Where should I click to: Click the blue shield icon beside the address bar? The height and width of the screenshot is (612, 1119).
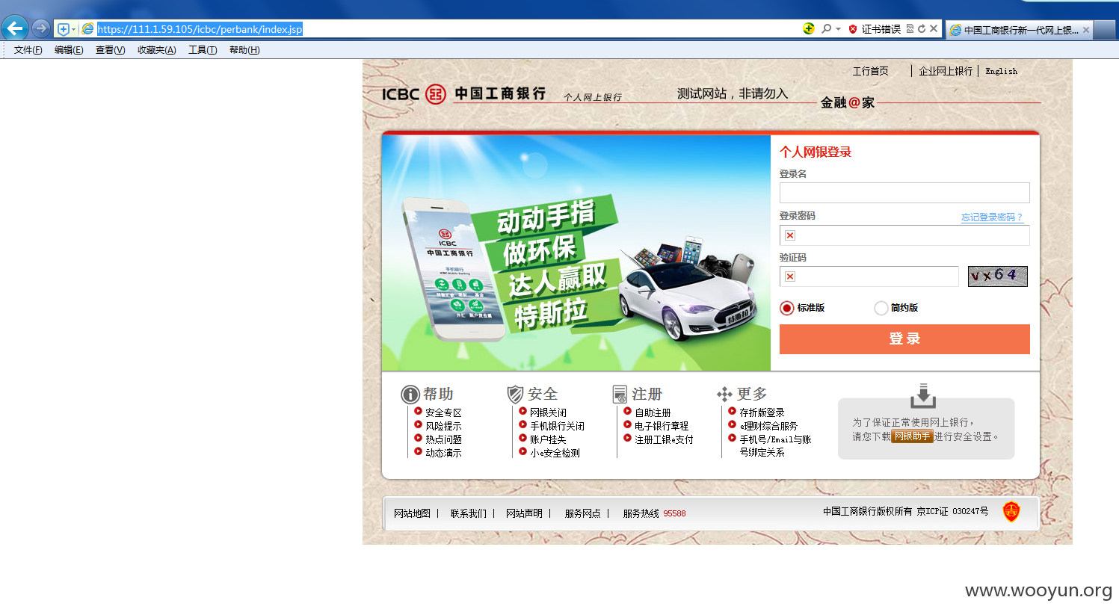64,29
